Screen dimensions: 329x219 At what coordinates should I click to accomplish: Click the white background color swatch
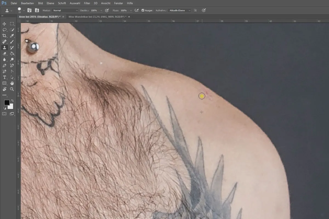[x=11, y=106]
